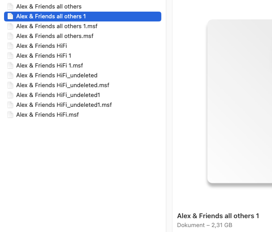
Task: Click the 'Dokument – 2,31 GB' info label
Action: [204, 225]
